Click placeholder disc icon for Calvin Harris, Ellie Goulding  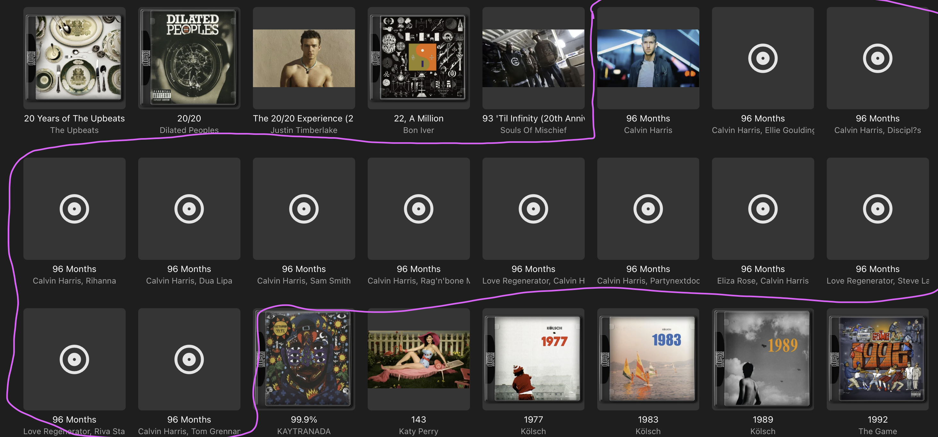click(x=763, y=58)
